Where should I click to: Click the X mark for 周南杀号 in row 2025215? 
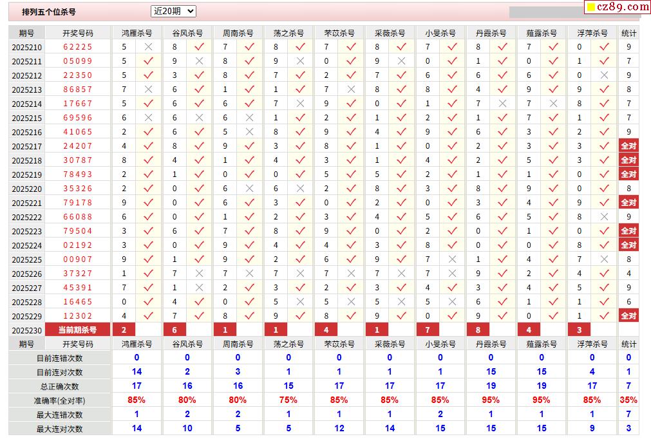250,118
